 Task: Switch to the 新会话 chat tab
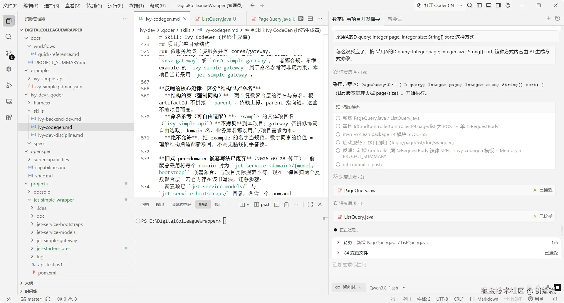pyautogui.click(x=395, y=19)
